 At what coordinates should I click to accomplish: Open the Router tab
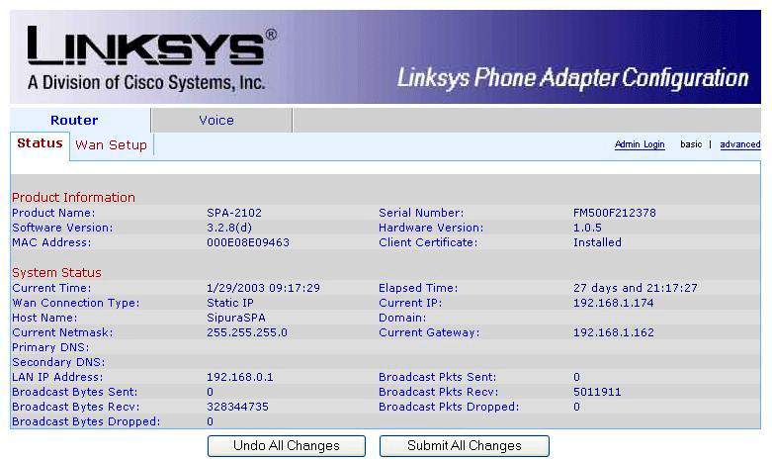[74, 120]
